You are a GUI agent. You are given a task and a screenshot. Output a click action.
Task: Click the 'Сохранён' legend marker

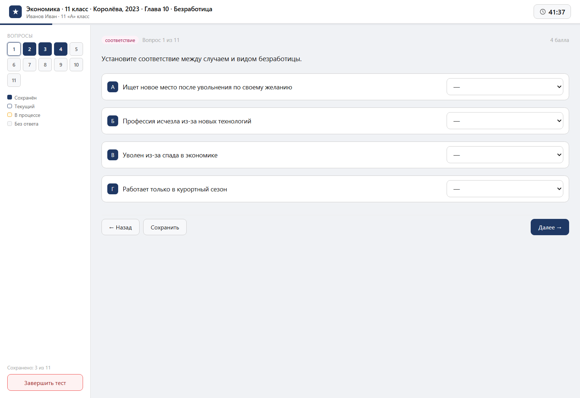click(10, 97)
